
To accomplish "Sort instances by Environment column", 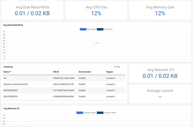I will click(85, 72).
